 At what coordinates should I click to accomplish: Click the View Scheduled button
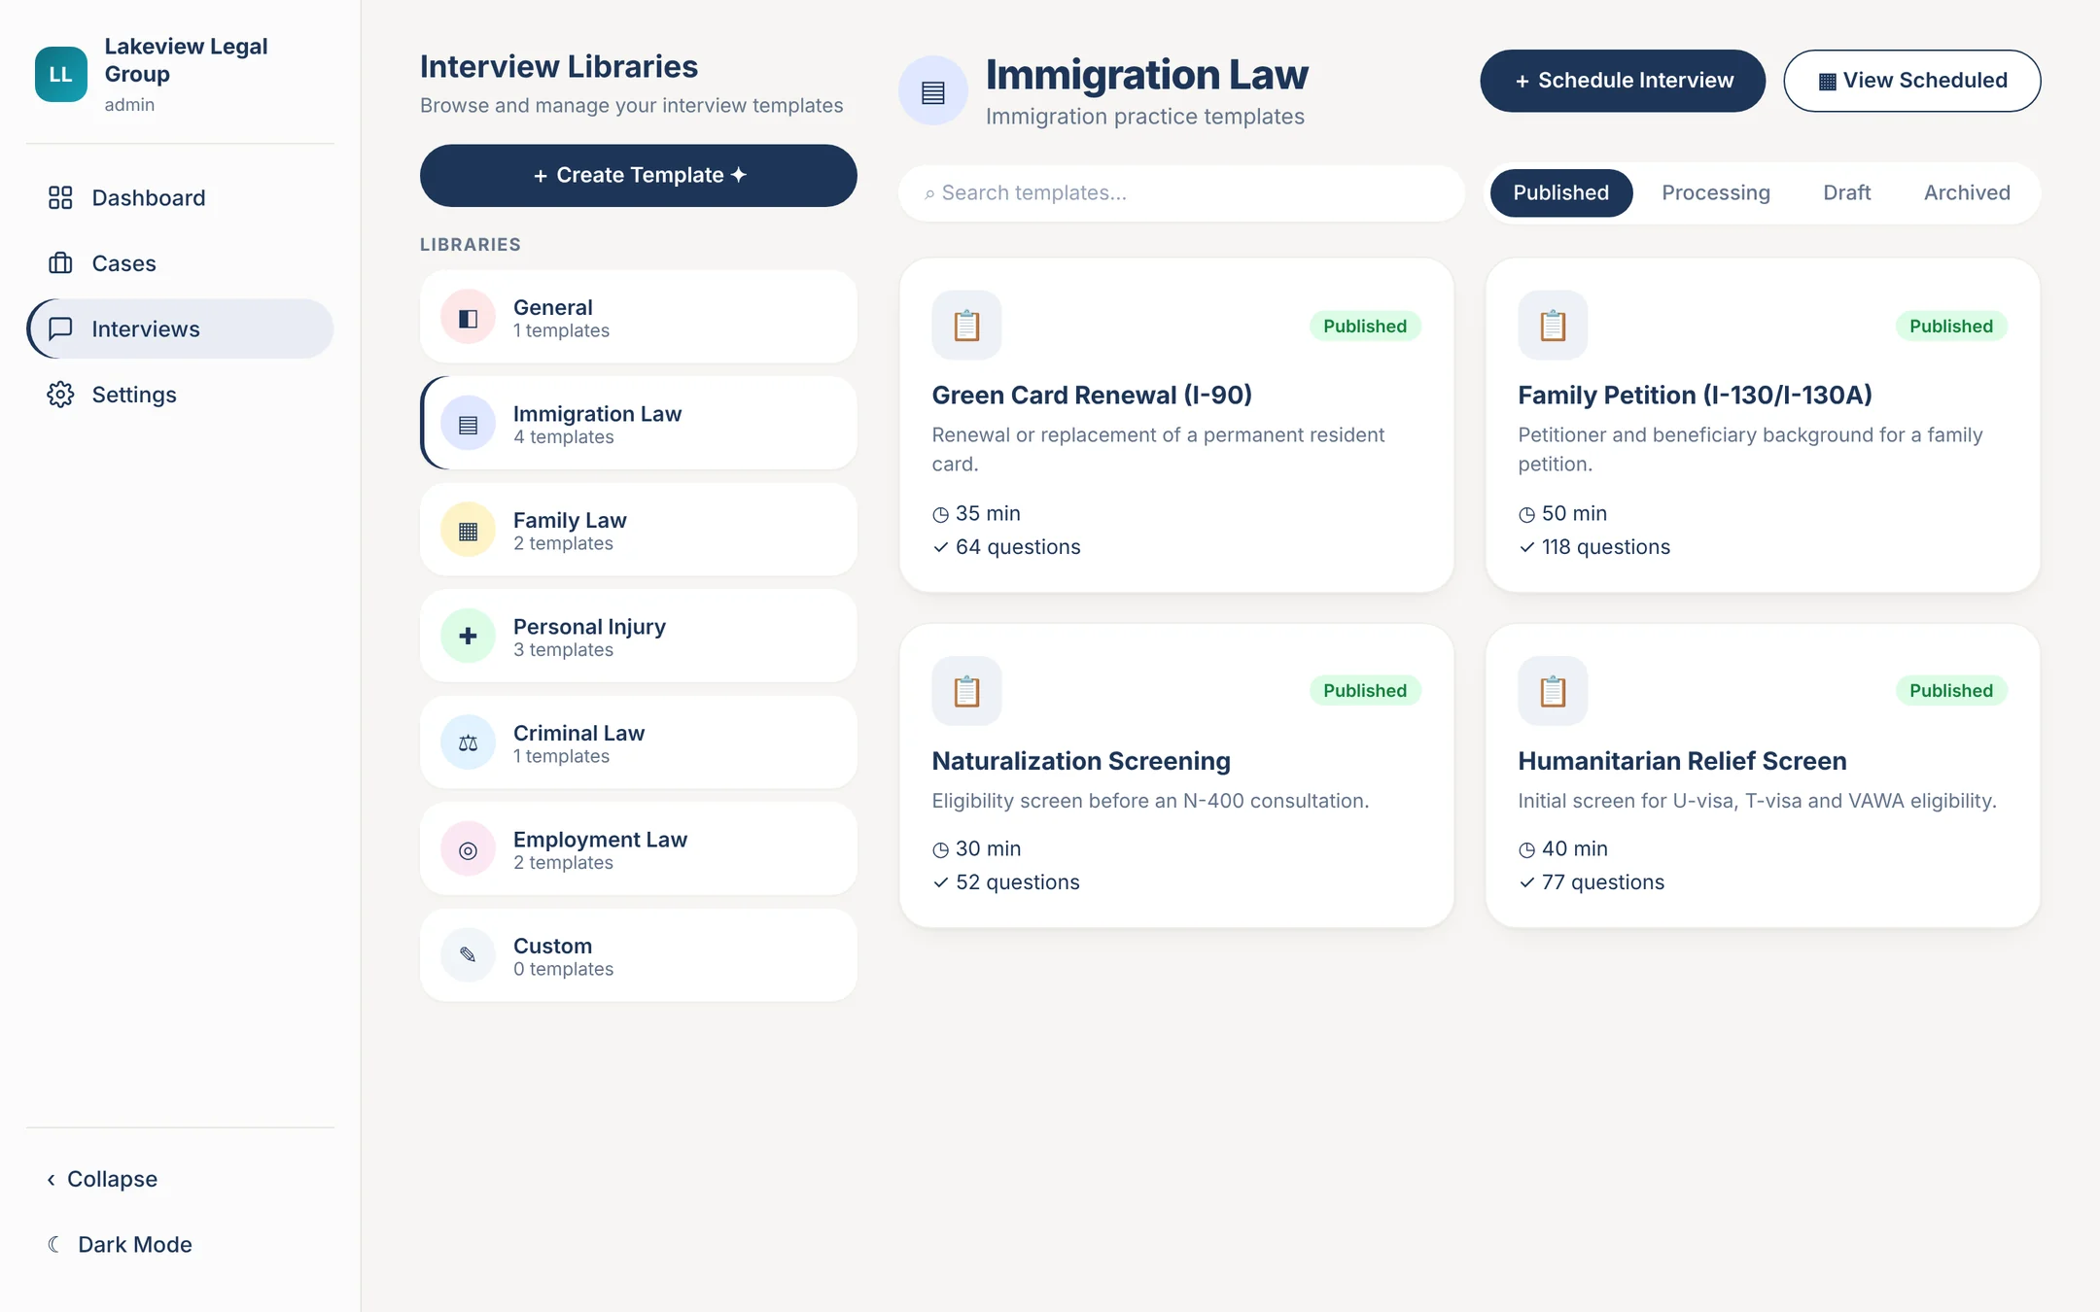(1911, 81)
